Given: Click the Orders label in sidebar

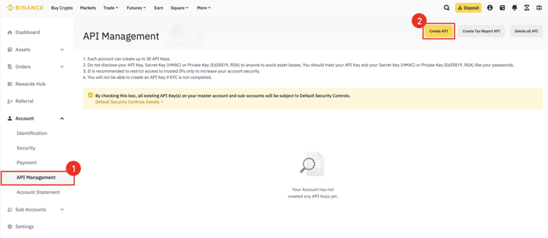Looking at the screenshot, I should click(x=23, y=67).
